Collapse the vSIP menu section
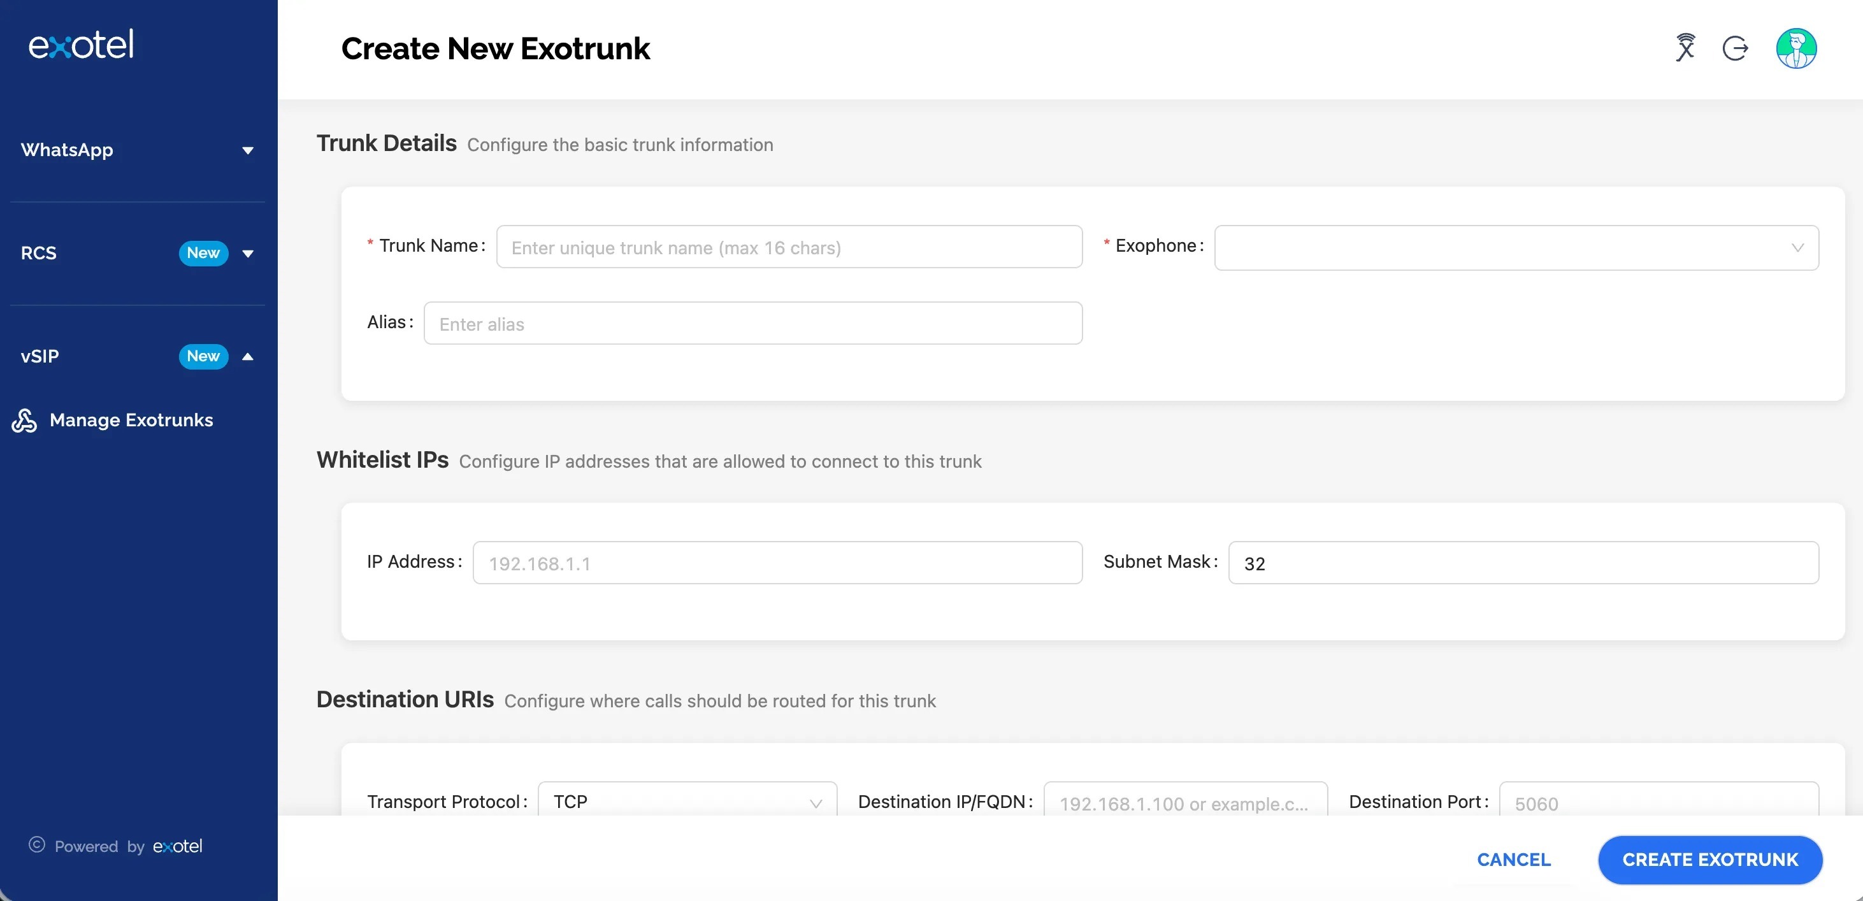Image resolution: width=1863 pixels, height=901 pixels. click(247, 356)
